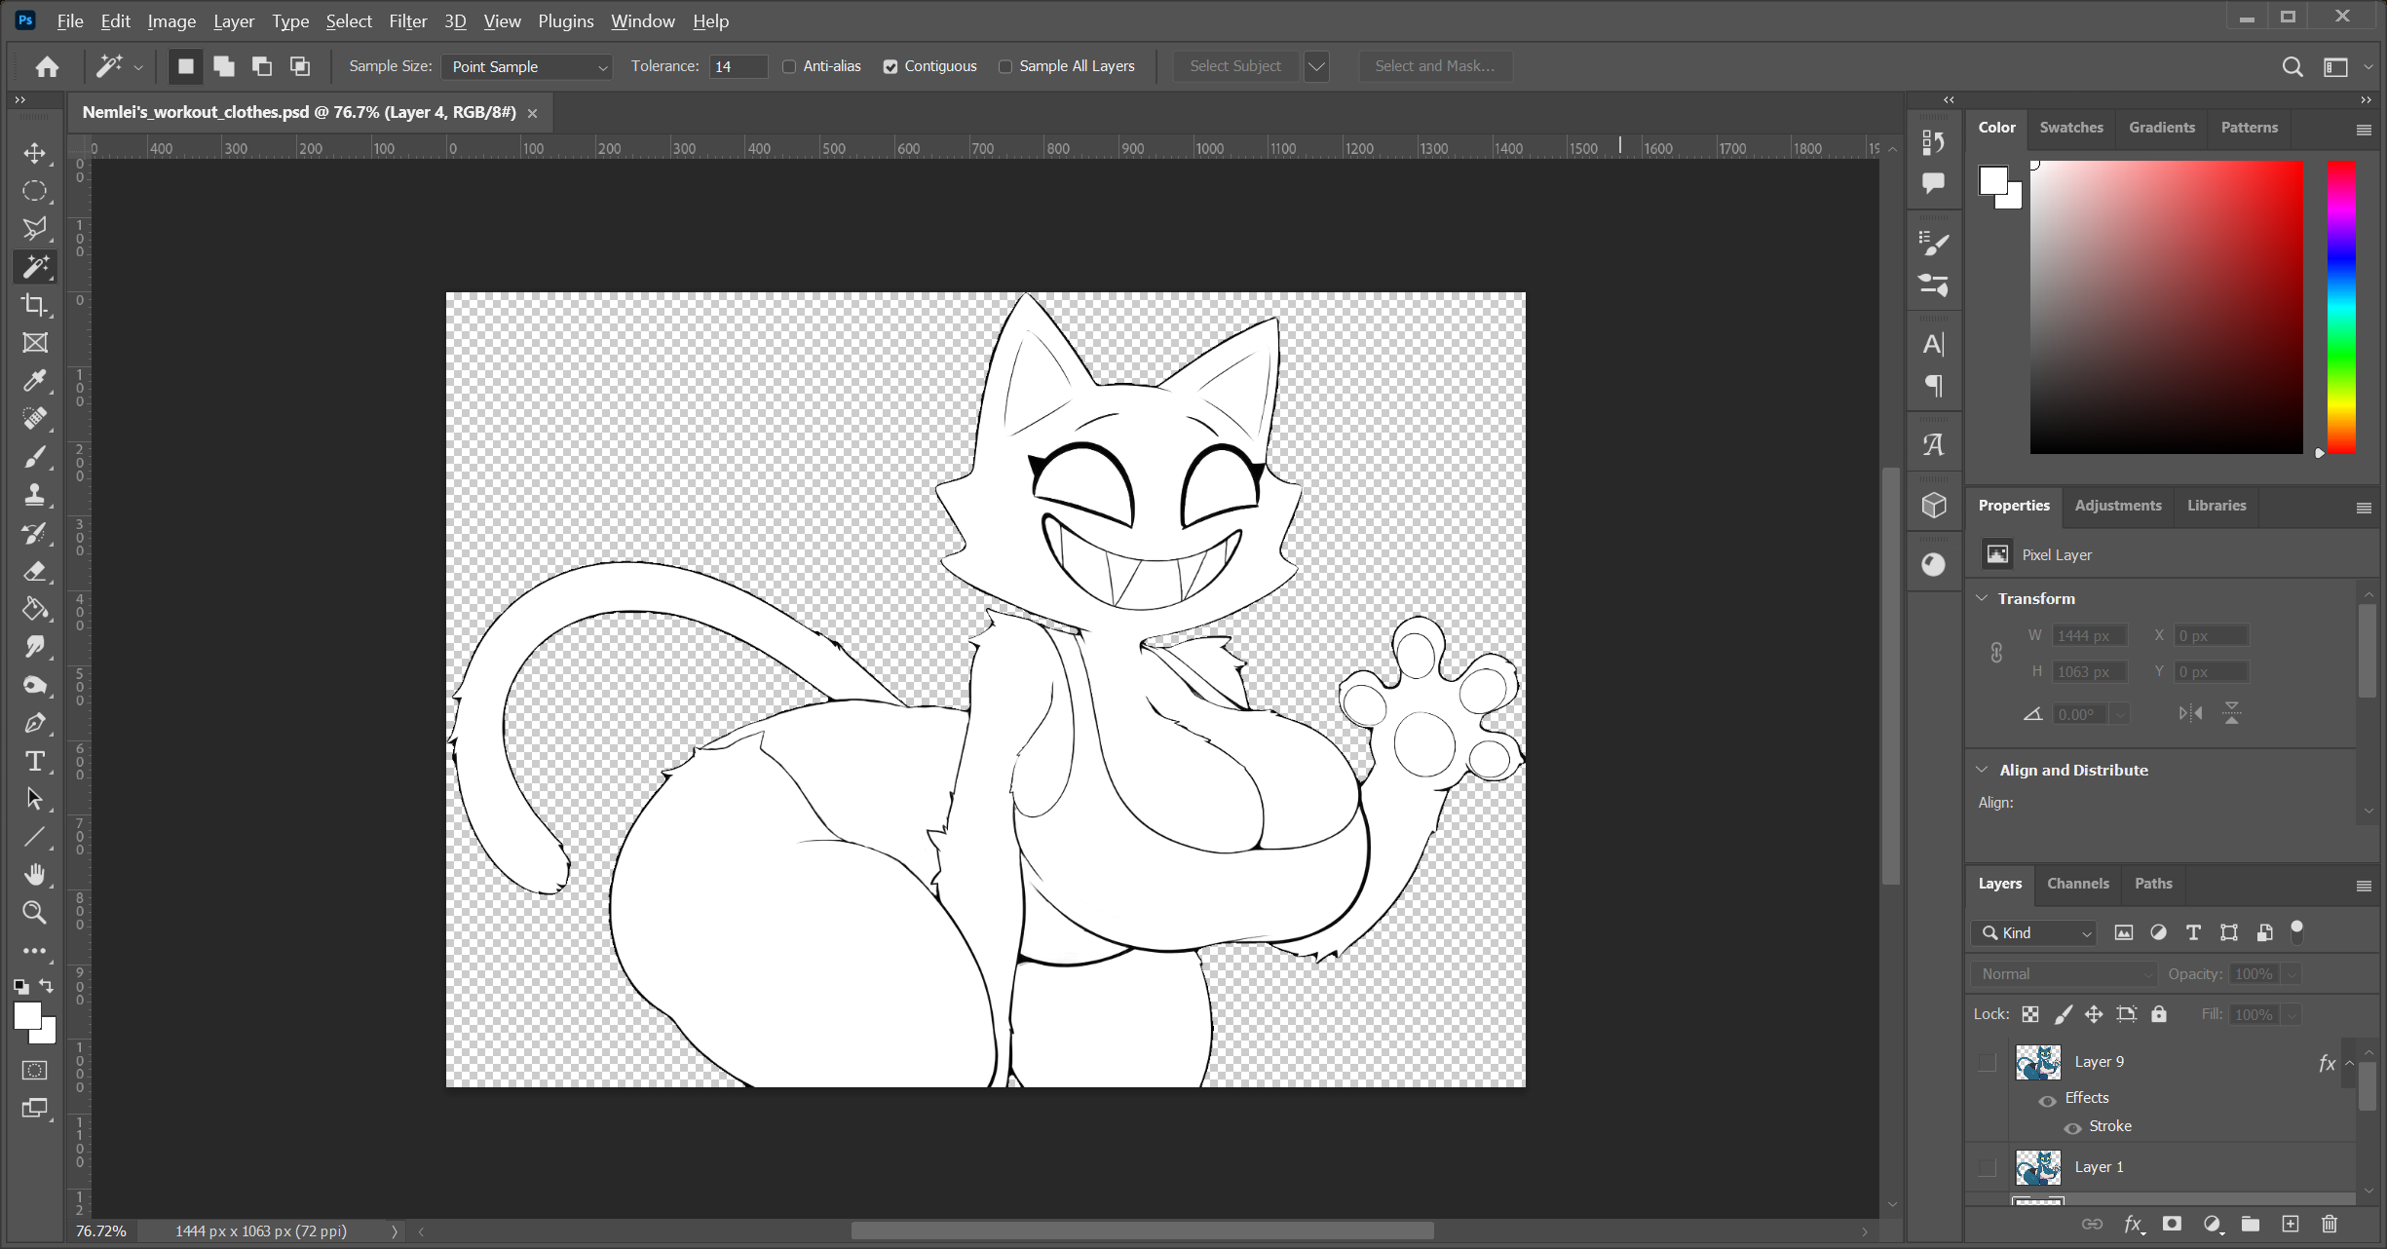Image resolution: width=2387 pixels, height=1249 pixels.
Task: Open the Filter menu
Action: click(407, 20)
